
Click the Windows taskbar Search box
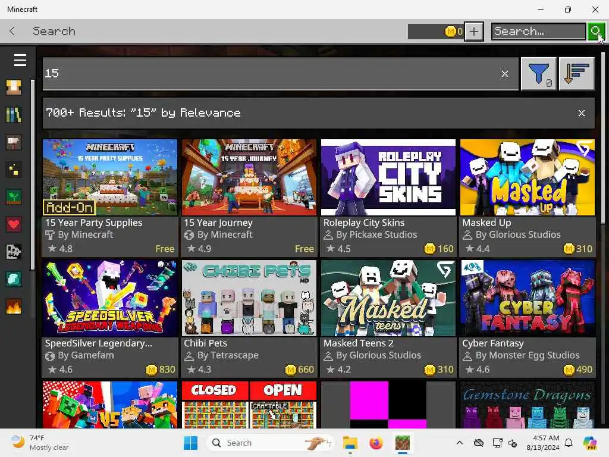click(271, 443)
